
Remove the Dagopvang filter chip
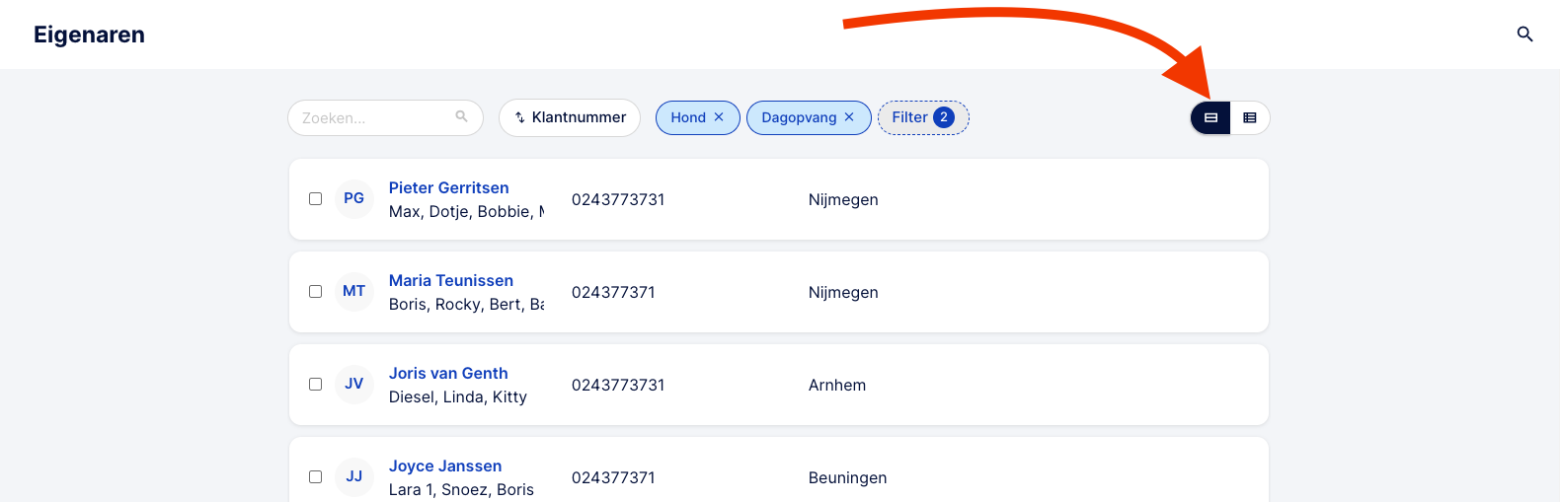click(x=849, y=117)
